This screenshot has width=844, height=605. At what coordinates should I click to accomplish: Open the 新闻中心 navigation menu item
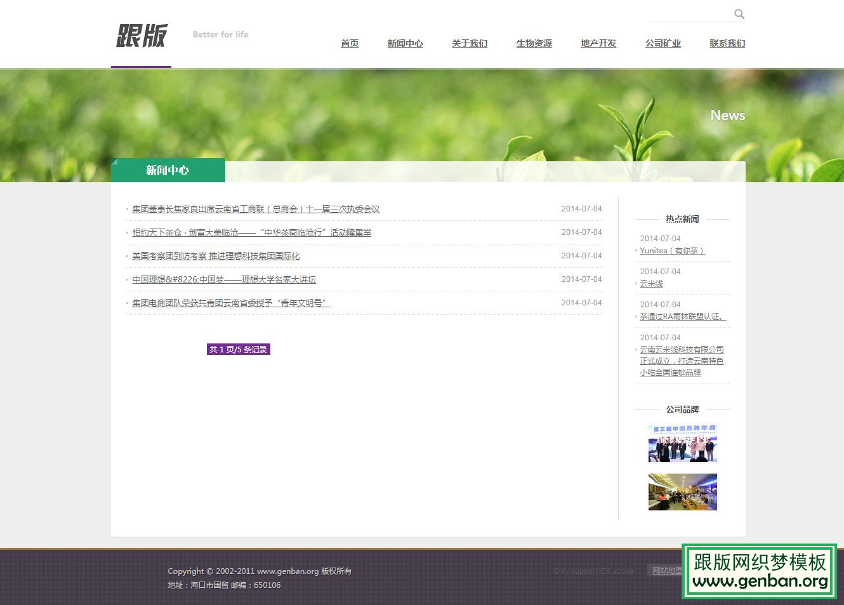pos(405,43)
